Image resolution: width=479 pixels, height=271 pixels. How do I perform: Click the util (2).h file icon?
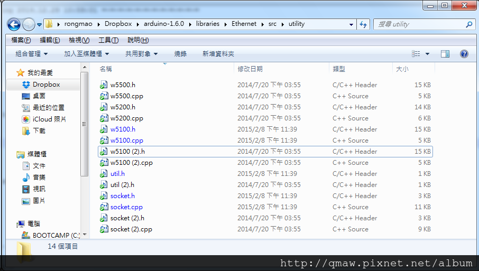pyautogui.click(x=104, y=185)
